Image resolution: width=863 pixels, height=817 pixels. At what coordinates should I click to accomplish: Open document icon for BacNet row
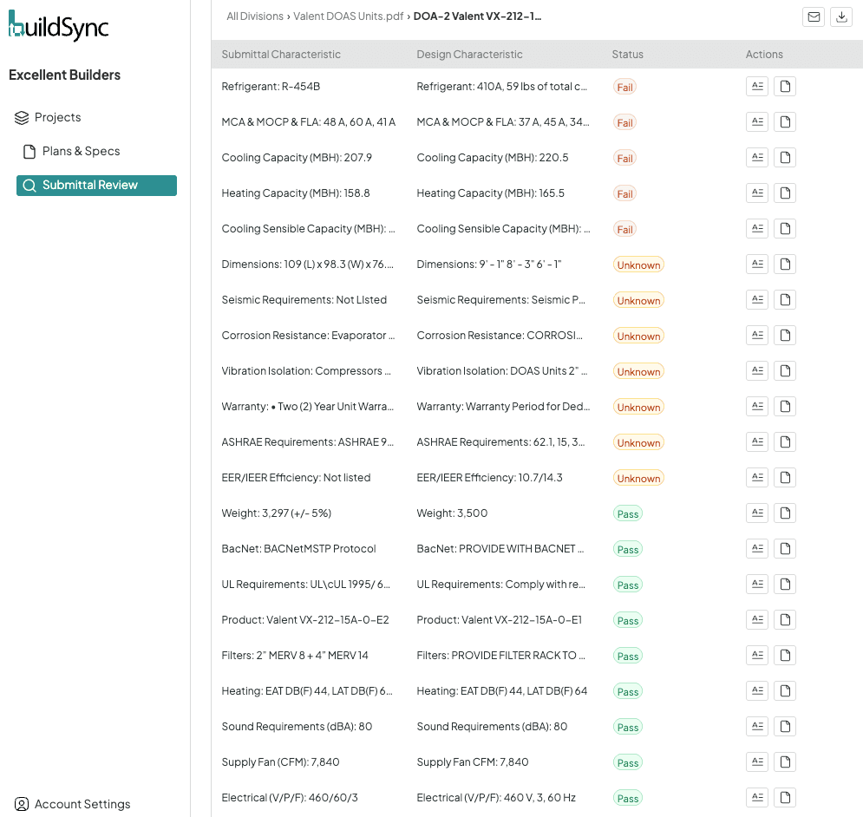785,548
